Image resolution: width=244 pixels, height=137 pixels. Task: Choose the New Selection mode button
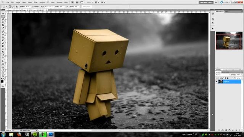(10, 7)
